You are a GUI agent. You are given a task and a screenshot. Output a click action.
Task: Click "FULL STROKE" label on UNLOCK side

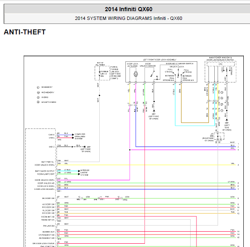pyautogui.click(x=169, y=71)
